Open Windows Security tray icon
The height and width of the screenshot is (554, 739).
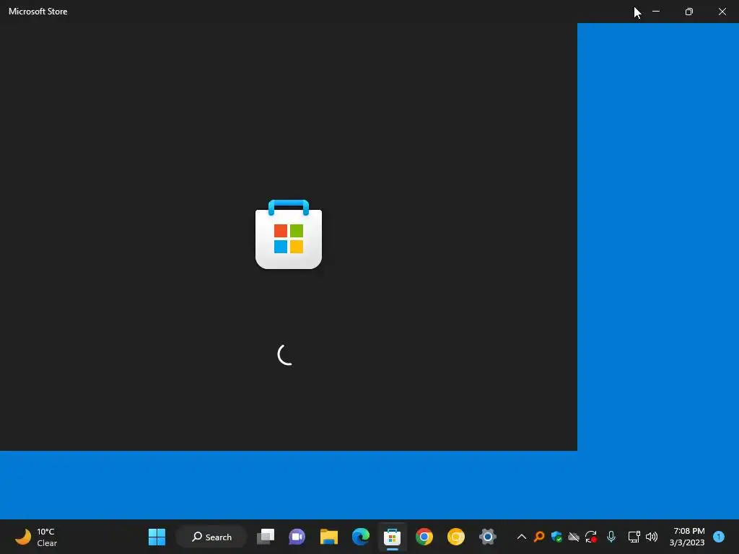tap(556, 537)
